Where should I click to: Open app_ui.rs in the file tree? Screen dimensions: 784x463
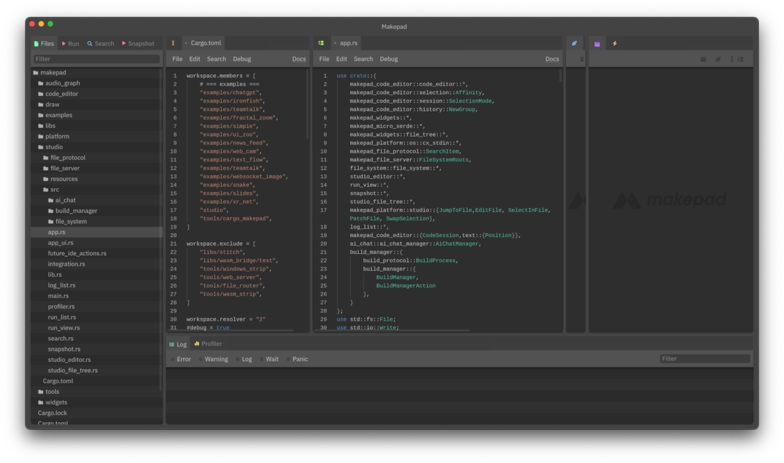tap(97, 243)
